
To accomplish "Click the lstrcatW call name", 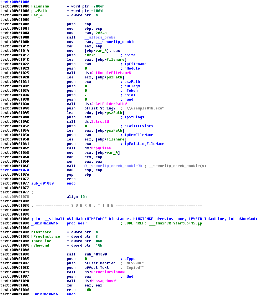I will (x=100, y=122).
